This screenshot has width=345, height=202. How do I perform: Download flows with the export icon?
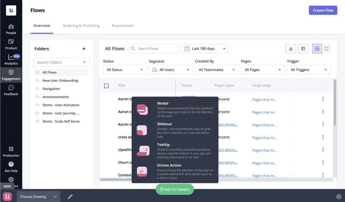click(x=291, y=49)
